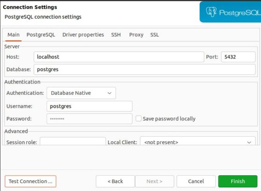Click the Connection Settings heading text
This screenshot has height=191, width=261.
(x=30, y=7)
